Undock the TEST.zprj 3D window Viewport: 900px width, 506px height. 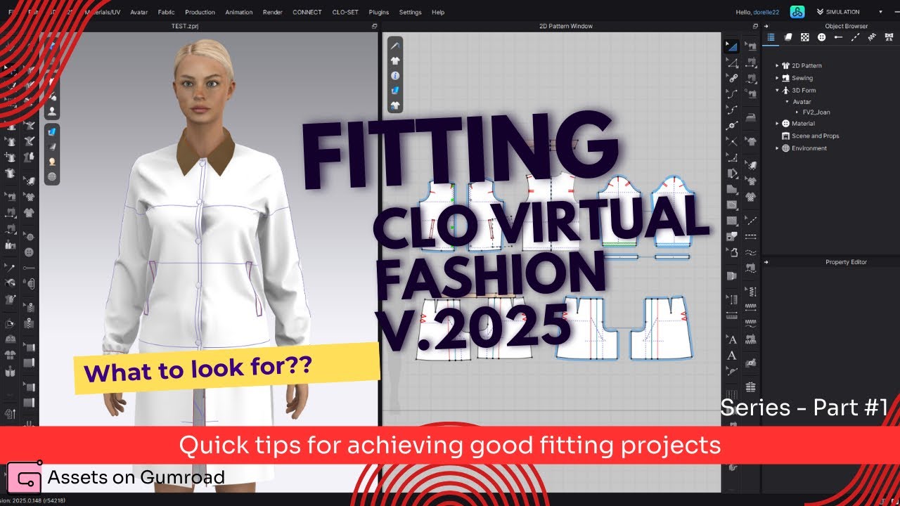[x=374, y=26]
